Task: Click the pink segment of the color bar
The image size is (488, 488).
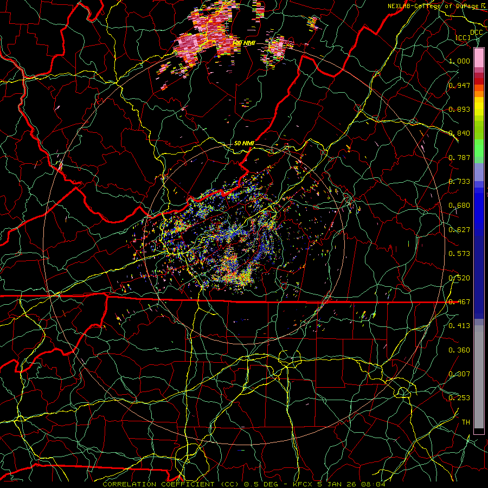Action: tap(479, 57)
